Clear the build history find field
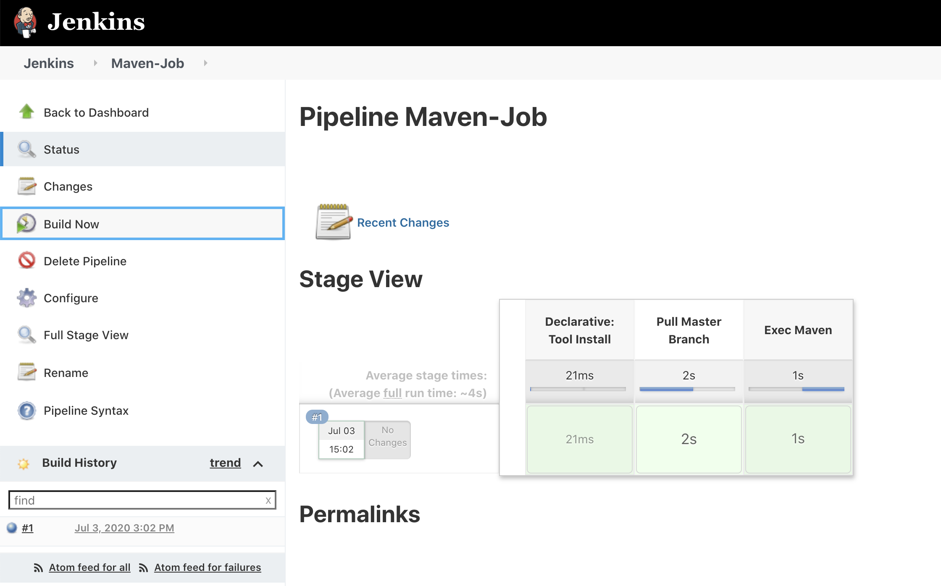941x586 pixels. tap(268, 500)
